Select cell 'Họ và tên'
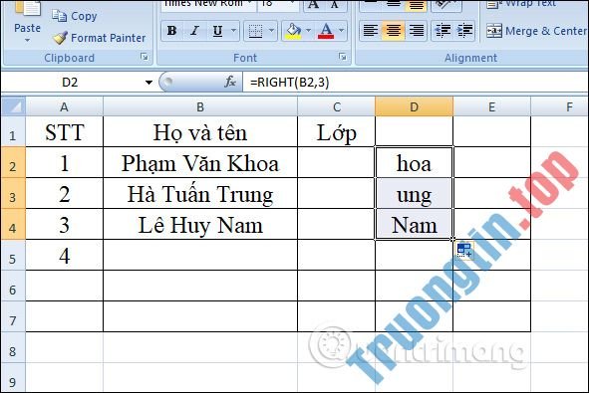 [200, 132]
